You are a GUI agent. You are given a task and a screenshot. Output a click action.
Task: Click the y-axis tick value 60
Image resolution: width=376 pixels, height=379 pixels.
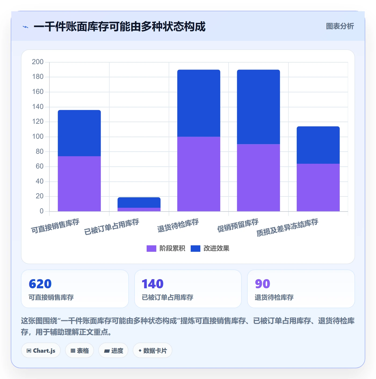point(39,166)
